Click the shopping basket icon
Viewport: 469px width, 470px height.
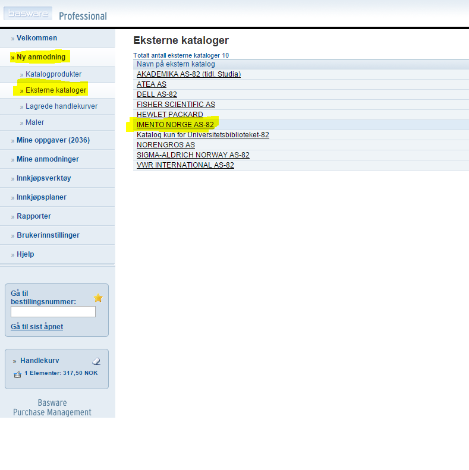[x=17, y=374]
